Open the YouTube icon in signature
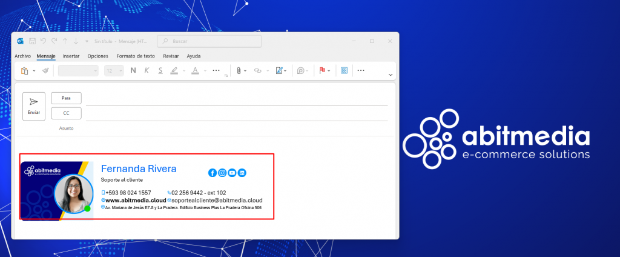Viewport: 620px width, 257px height. click(232, 173)
